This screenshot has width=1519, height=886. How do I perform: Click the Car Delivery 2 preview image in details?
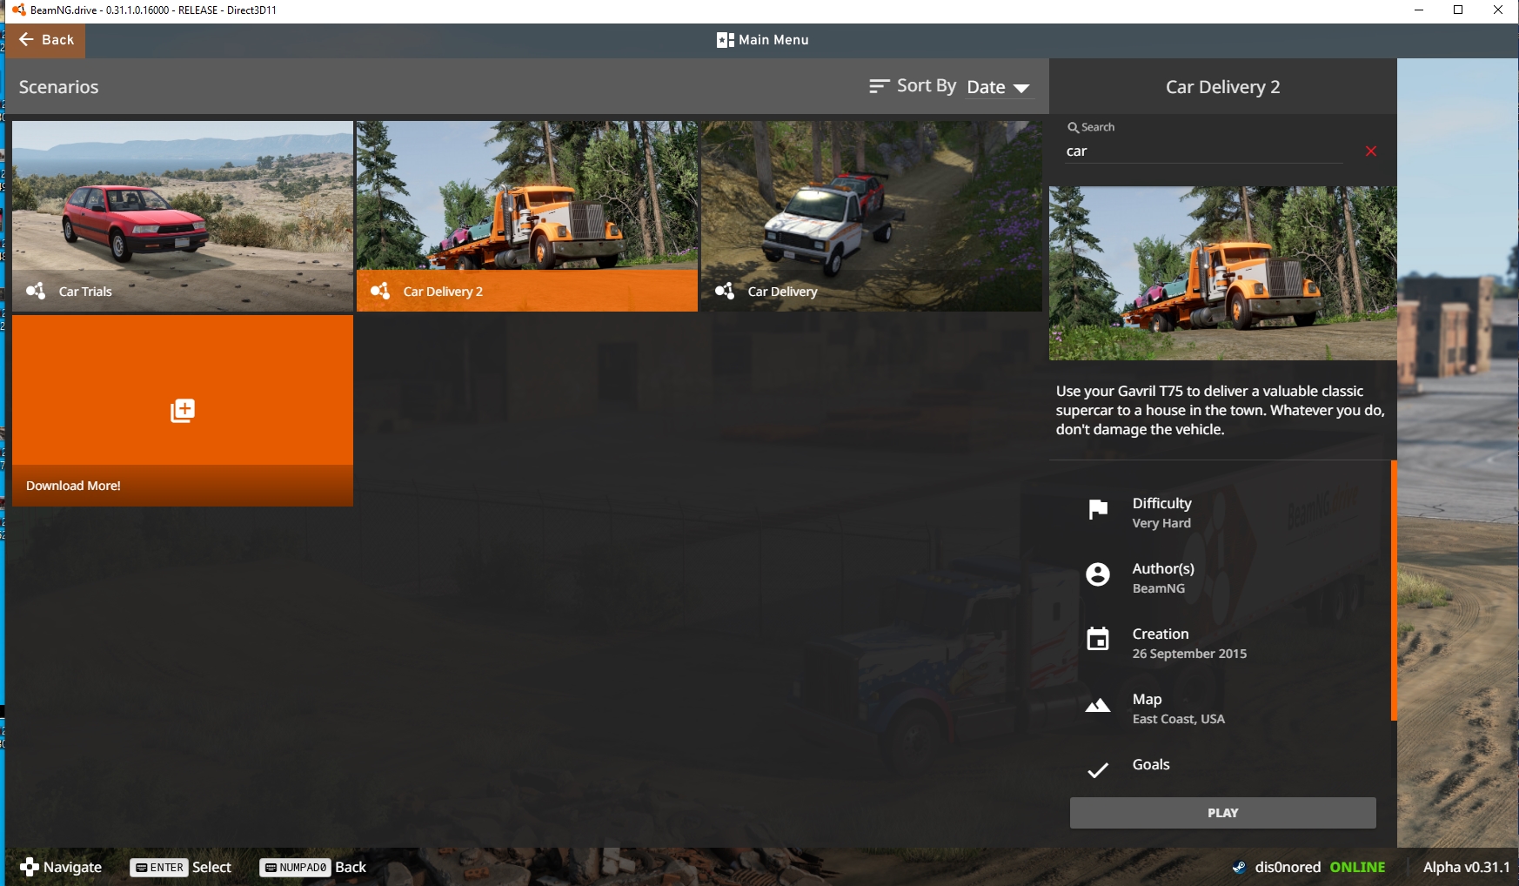[1223, 273]
